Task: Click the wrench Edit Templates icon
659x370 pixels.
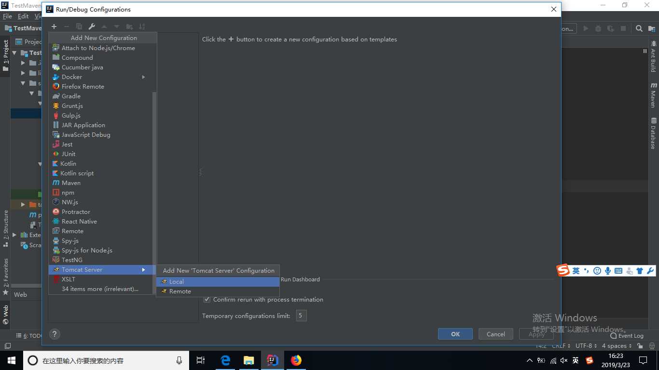Action: coord(92,26)
